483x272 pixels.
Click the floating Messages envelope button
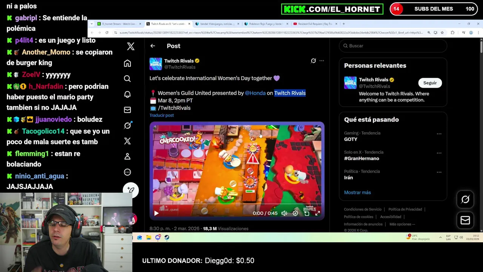tap(465, 220)
